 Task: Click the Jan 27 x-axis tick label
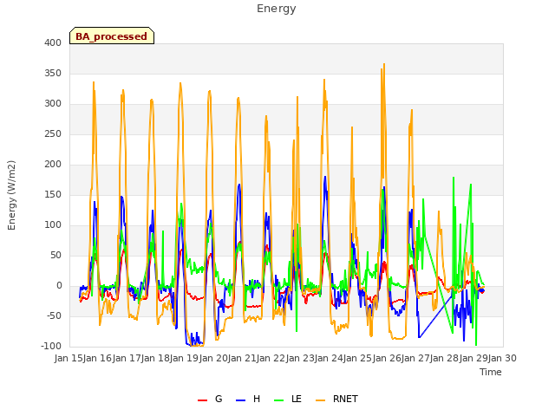415,358
